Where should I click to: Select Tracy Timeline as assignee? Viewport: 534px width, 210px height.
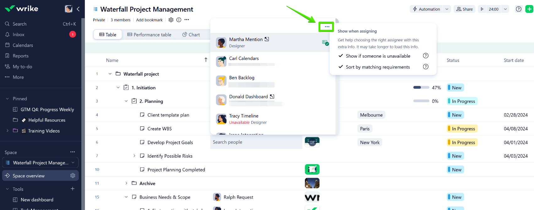tap(273, 119)
